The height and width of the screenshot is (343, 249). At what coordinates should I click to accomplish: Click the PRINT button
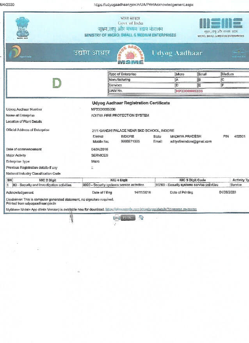[128, 218]
